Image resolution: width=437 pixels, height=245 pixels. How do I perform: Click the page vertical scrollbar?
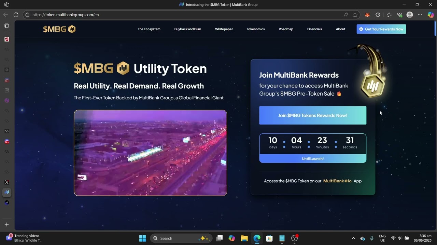(x=435, y=28)
